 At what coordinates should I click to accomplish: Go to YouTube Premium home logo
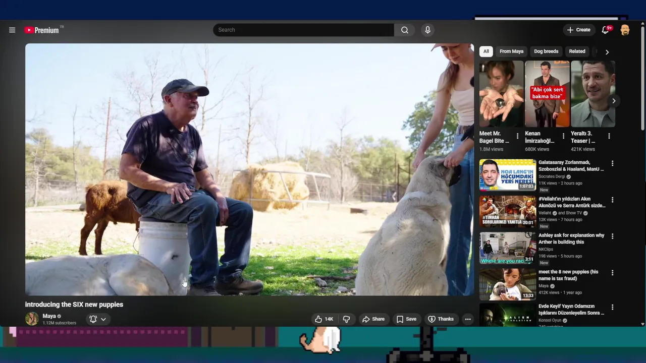(42, 30)
